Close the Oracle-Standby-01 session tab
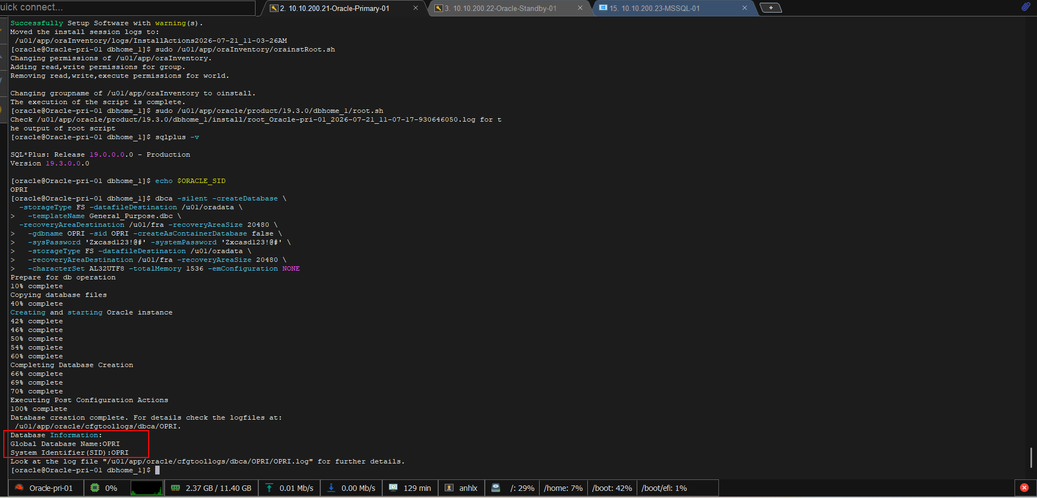The image size is (1037, 498). pyautogui.click(x=580, y=8)
